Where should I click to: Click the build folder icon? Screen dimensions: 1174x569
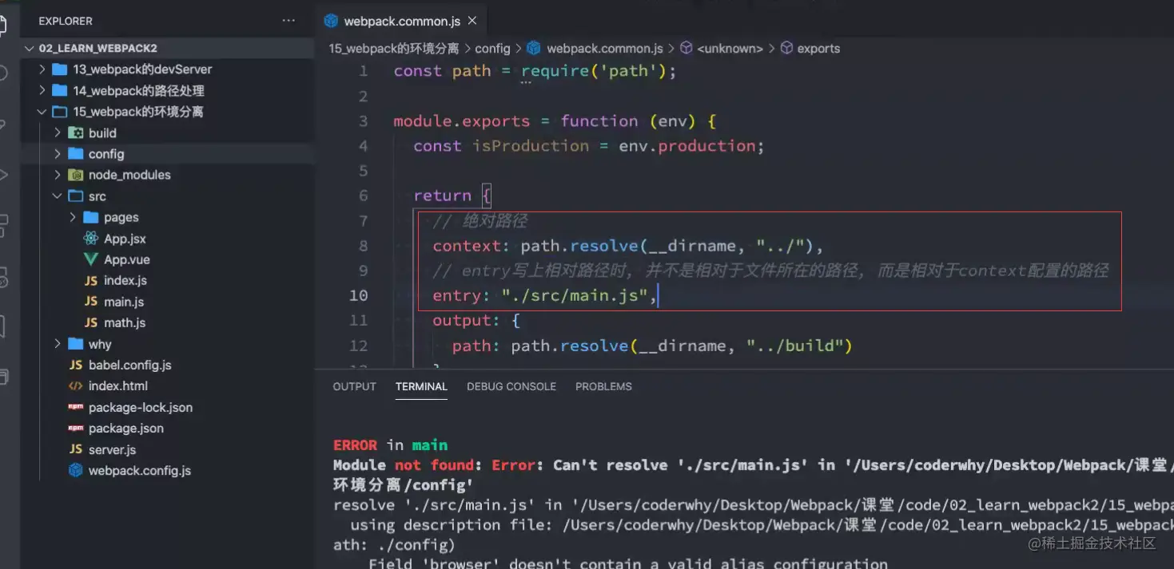[x=76, y=132]
